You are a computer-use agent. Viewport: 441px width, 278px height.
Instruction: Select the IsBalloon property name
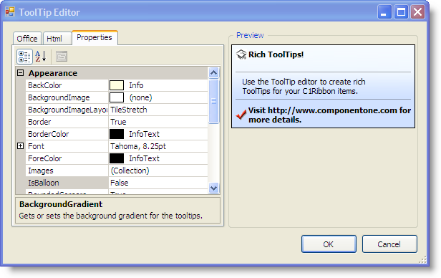coord(44,183)
